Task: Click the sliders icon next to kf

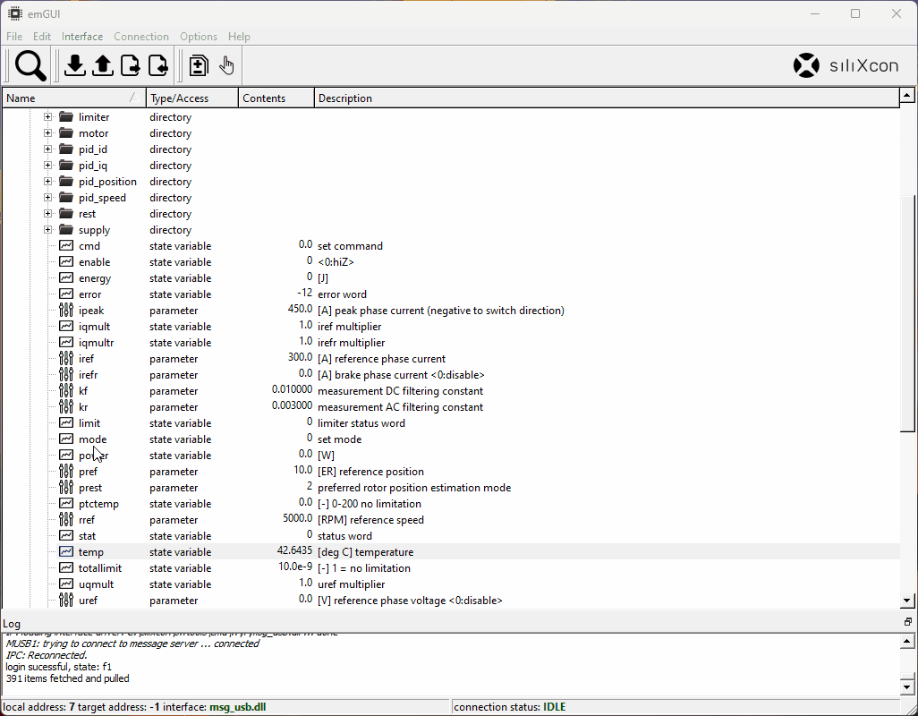Action: coord(66,390)
